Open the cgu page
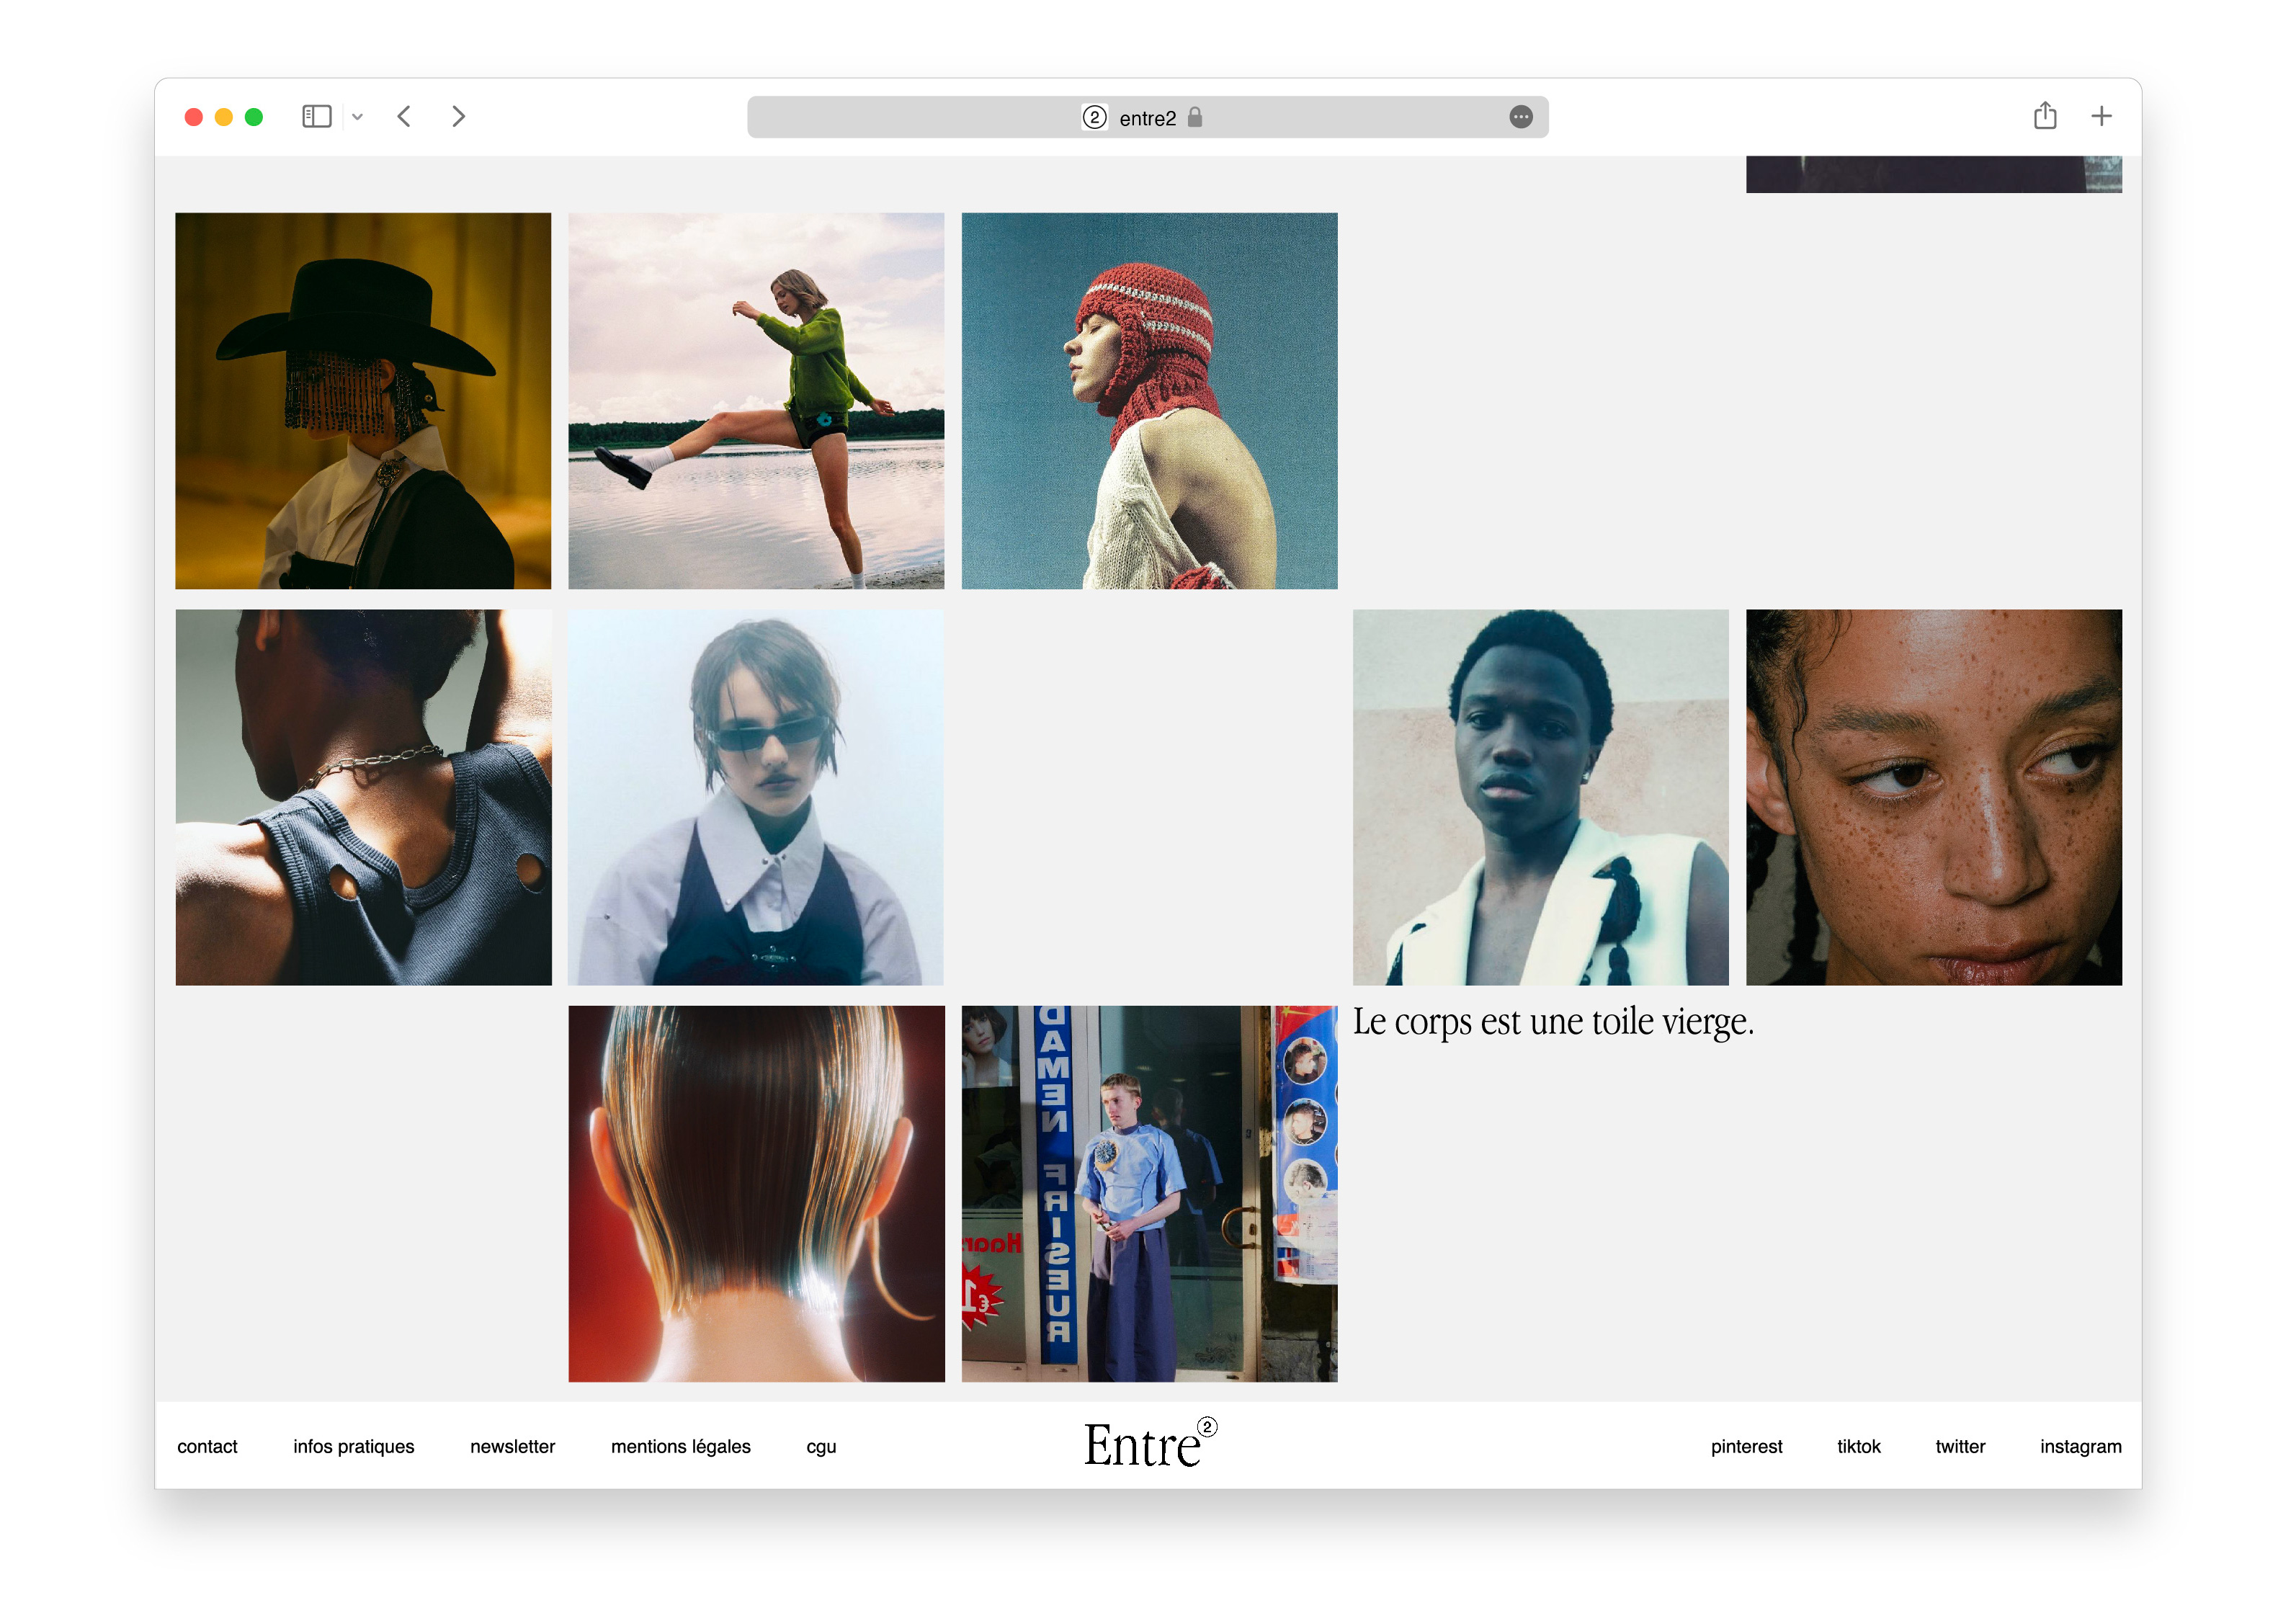The width and height of the screenshot is (2296, 1621). pyautogui.click(x=821, y=1446)
